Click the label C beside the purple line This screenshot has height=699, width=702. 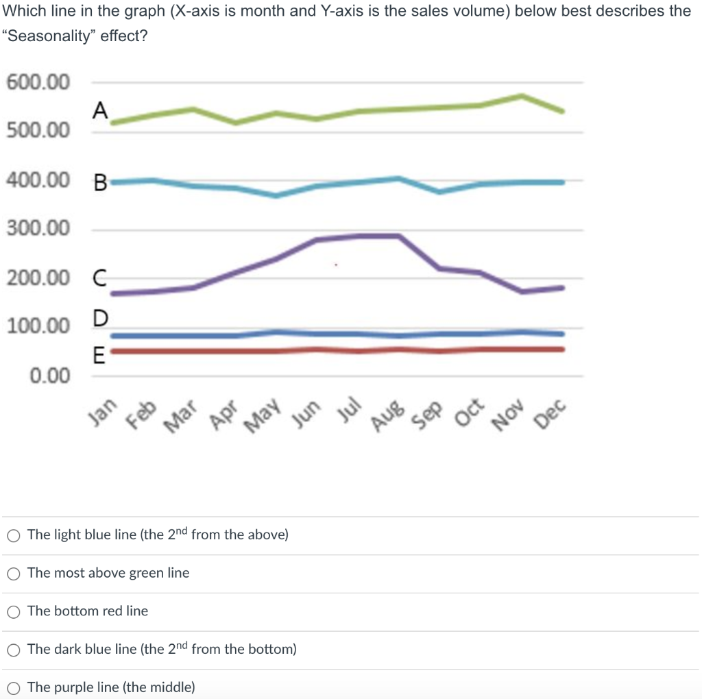pos(100,278)
